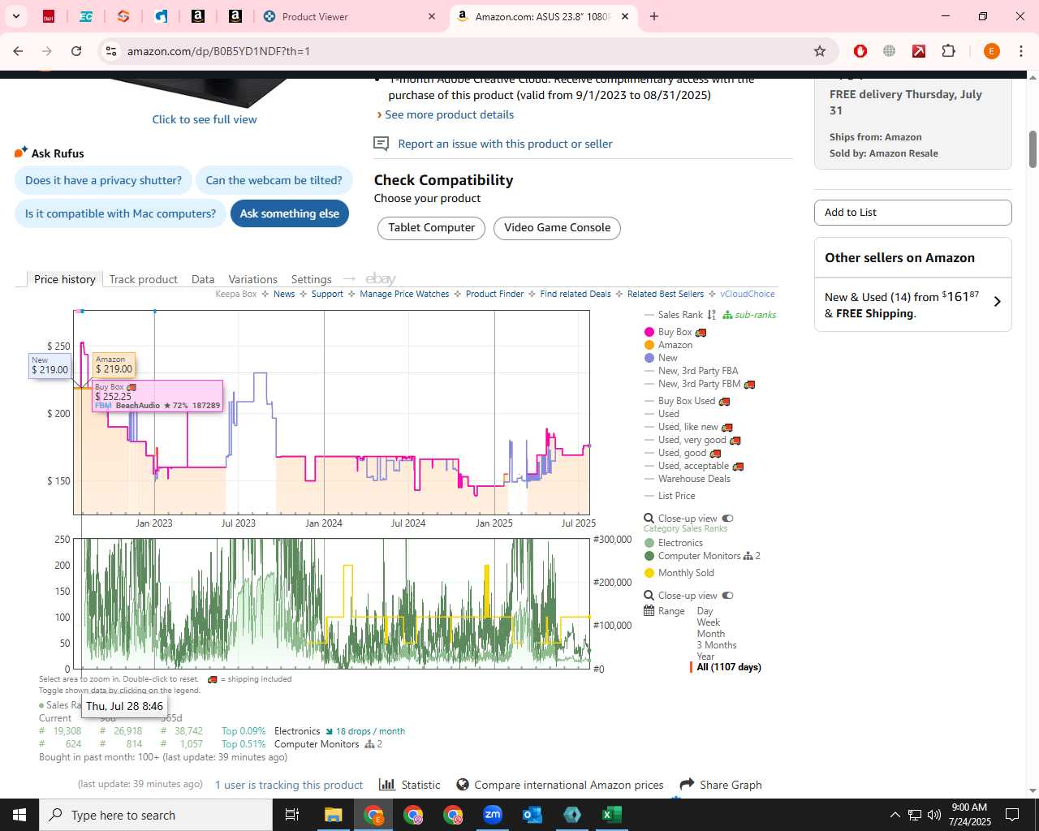The image size is (1039, 831).
Task: Set graph range to Year
Action: pos(705,657)
